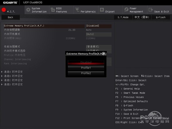Choose Profile1 in X.M.P. popup
Image resolution: width=172 pixels, height=129 pixels.
[86, 68]
